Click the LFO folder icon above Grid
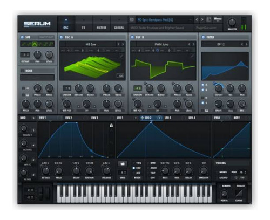The width and height of the screenshot is (270, 220). [123, 163]
